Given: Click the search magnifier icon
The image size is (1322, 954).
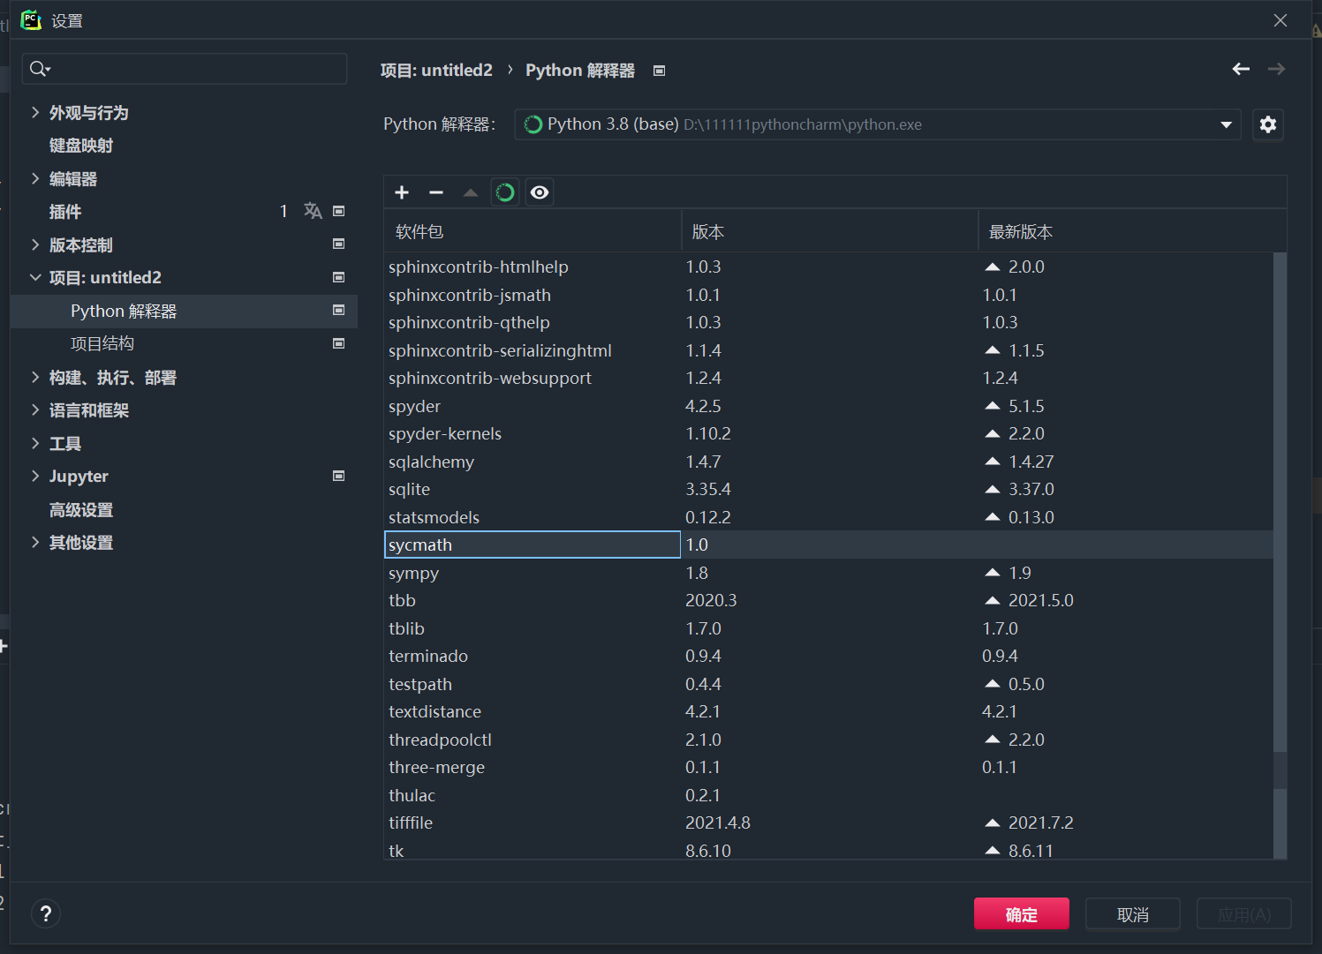Looking at the screenshot, I should 40,69.
